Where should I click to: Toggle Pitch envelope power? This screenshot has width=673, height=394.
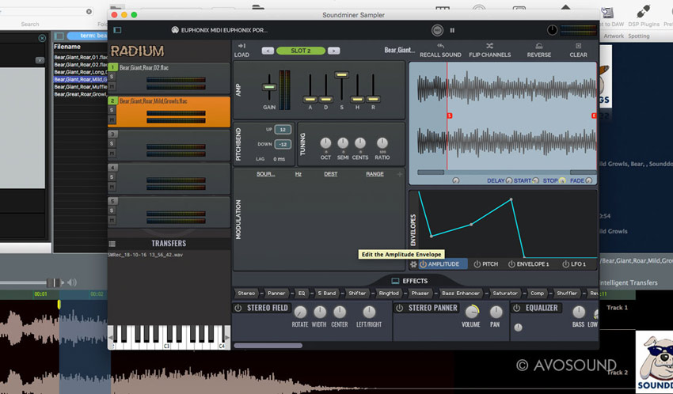477,264
